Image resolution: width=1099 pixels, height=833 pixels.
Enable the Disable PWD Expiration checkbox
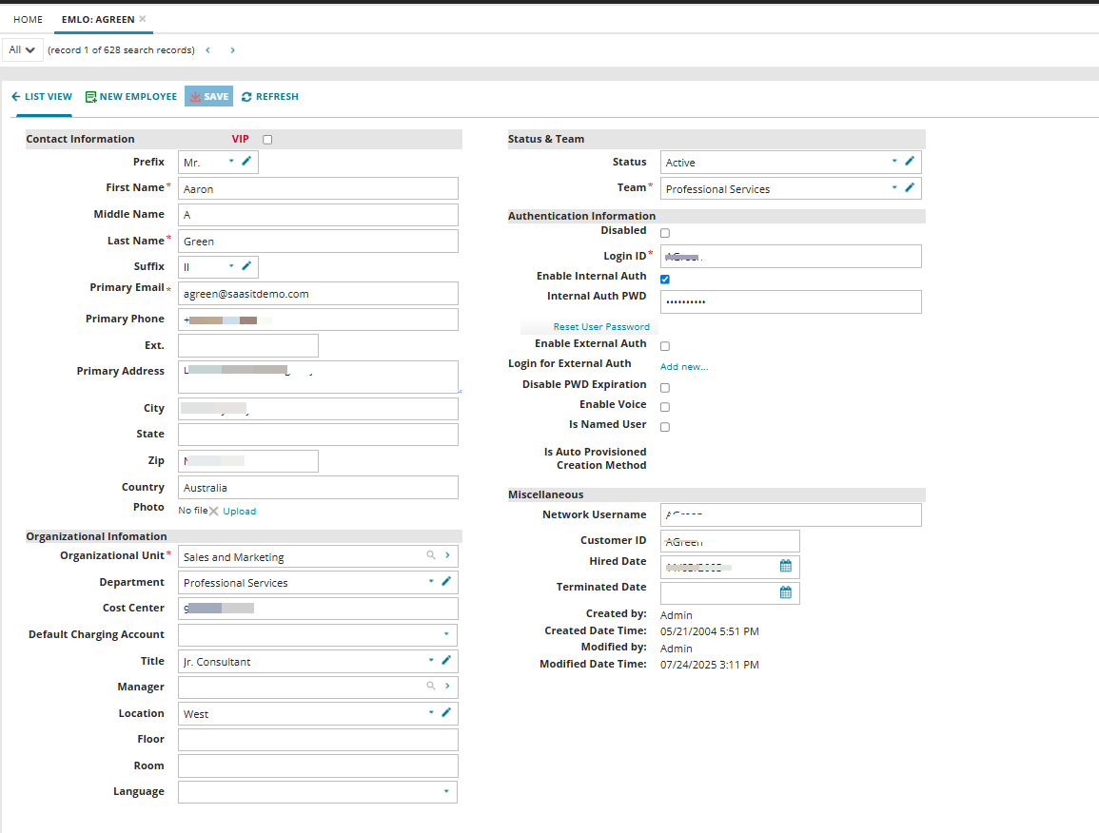pyautogui.click(x=664, y=387)
